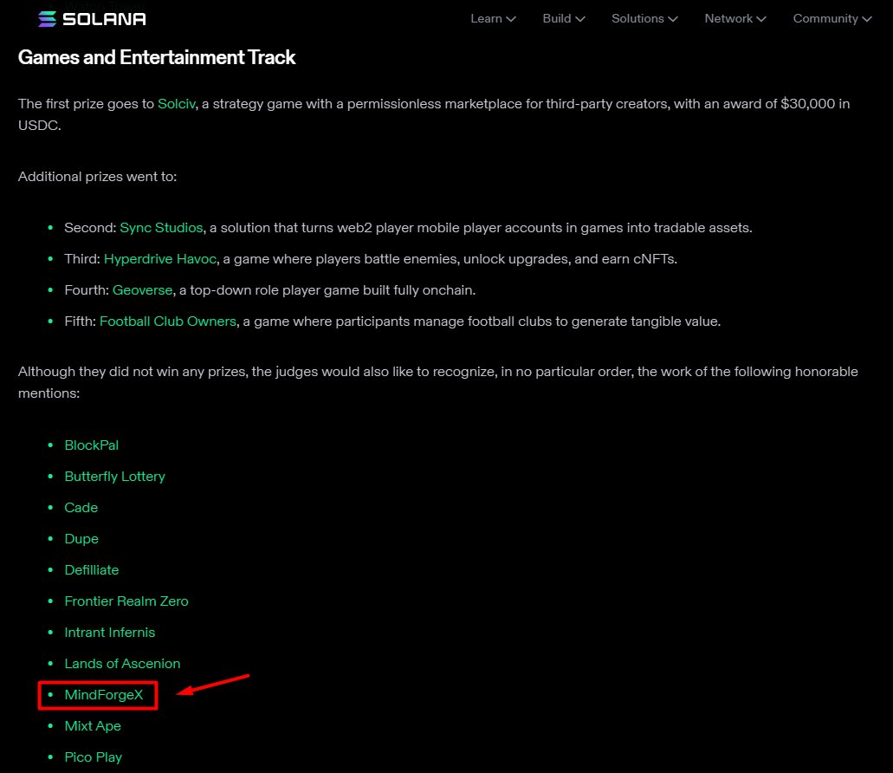Click the Solana logo
893x773 pixels.
(92, 19)
